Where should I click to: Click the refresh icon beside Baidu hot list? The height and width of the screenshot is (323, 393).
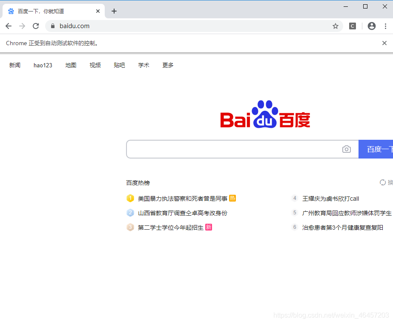(x=382, y=182)
